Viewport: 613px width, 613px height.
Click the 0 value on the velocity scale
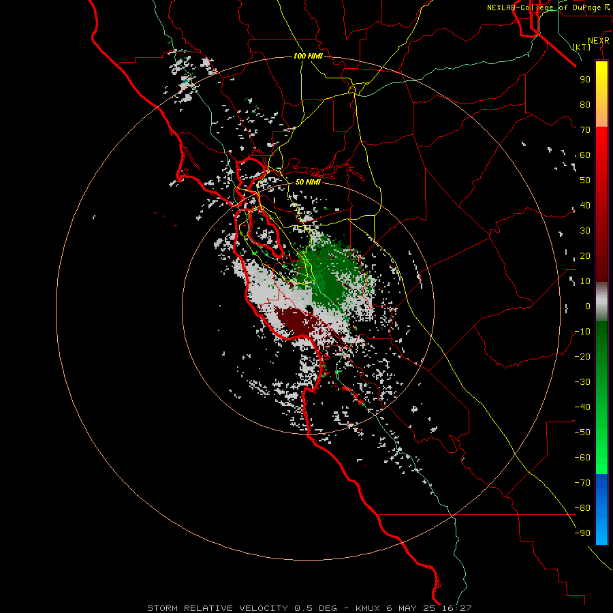coord(588,306)
